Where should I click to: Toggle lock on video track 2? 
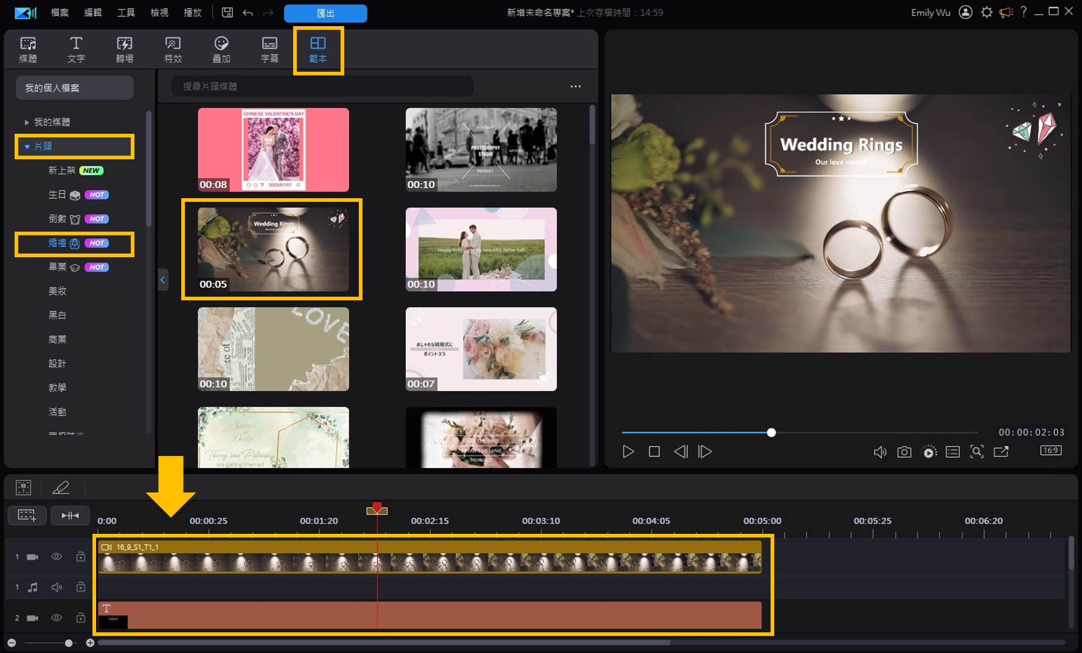[x=80, y=618]
